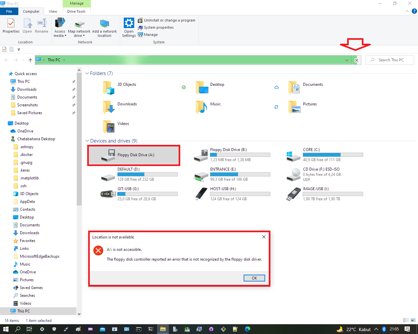The image size is (418, 334).
Task: Open the File Explorer help icon
Action: (414, 11)
